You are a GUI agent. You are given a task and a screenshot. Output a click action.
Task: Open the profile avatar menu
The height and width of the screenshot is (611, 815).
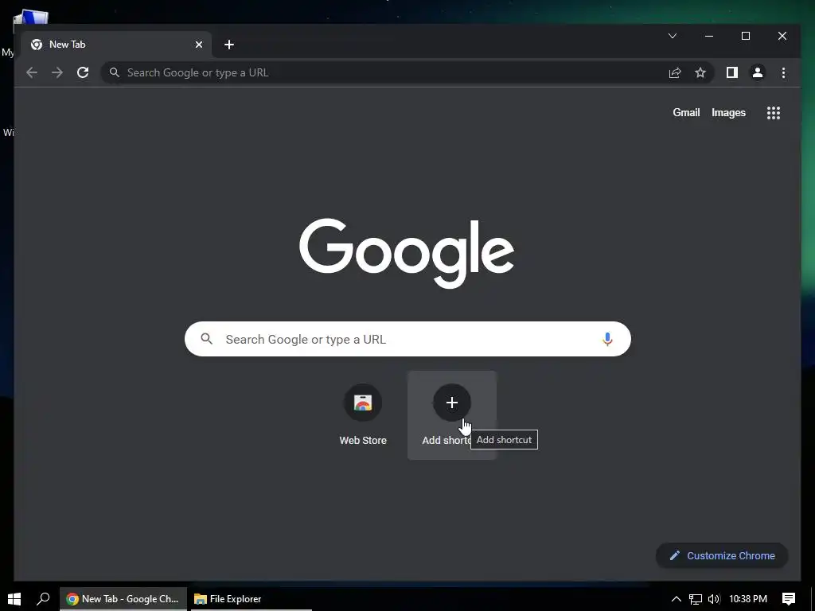coord(758,72)
